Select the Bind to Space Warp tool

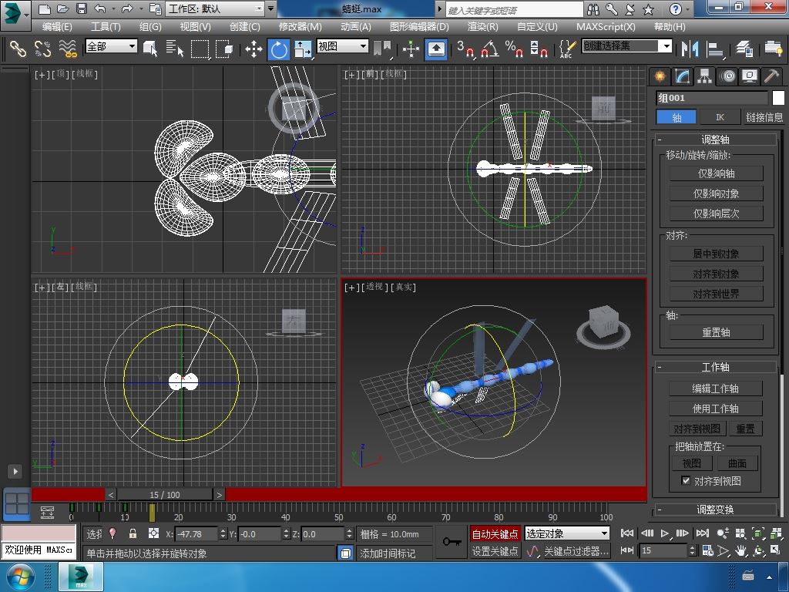(68, 49)
